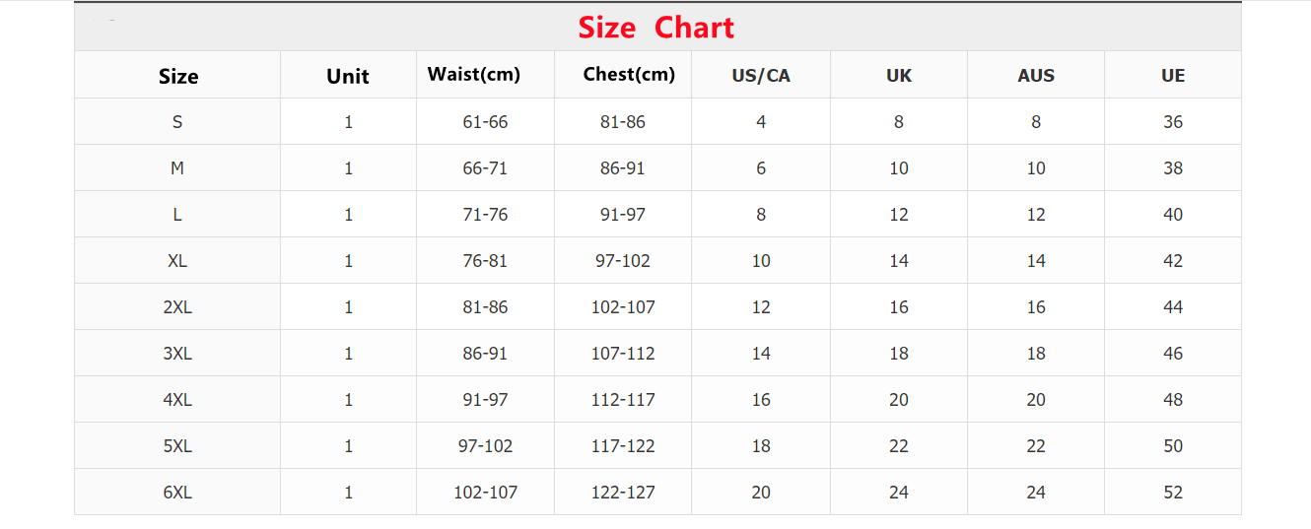Select the US/CA column header
The image size is (1311, 529).
761,76
